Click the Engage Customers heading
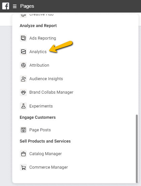 coord(38,117)
